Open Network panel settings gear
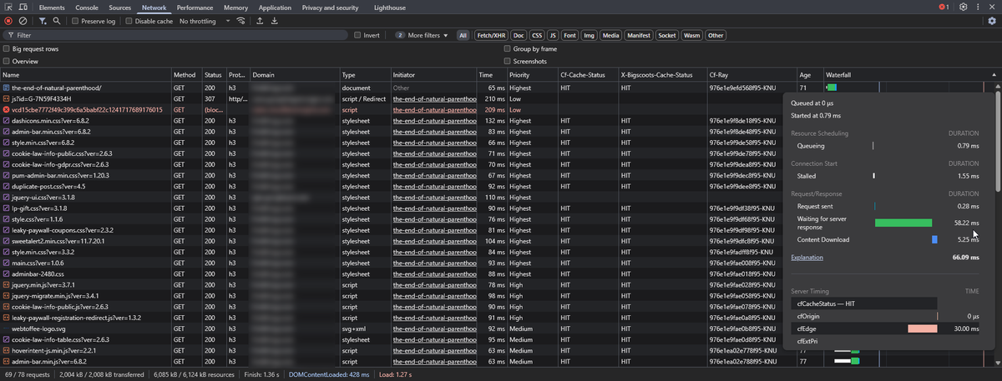Image resolution: width=1002 pixels, height=381 pixels. pos(991,21)
